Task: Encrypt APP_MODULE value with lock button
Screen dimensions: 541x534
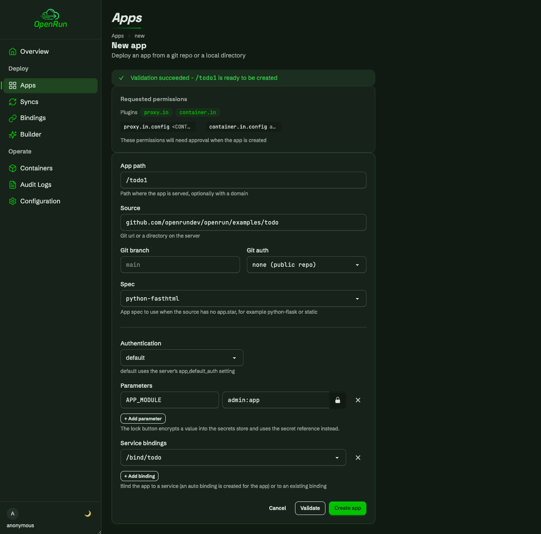Action: coord(338,400)
